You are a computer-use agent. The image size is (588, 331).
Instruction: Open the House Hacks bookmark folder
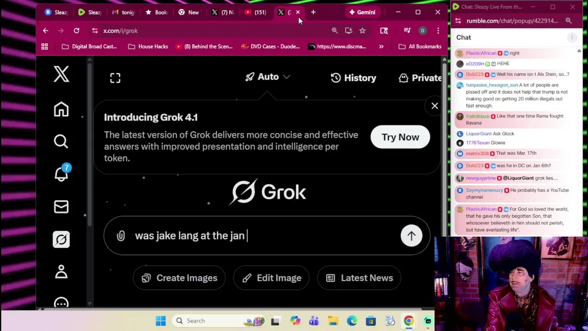point(148,46)
